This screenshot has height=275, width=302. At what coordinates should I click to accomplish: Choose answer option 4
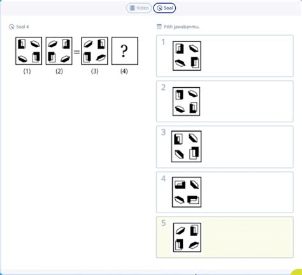tap(225, 192)
